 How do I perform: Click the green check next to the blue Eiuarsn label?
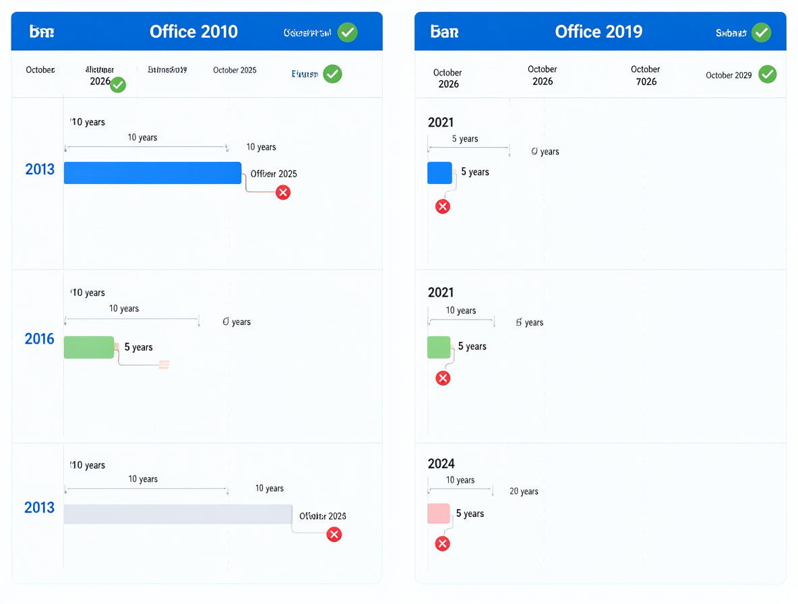click(x=332, y=73)
